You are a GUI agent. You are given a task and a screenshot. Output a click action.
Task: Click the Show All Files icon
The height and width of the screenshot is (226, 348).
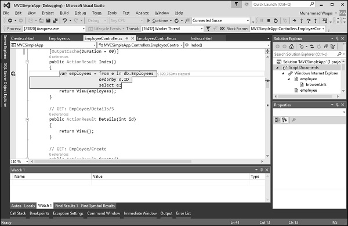point(333,46)
